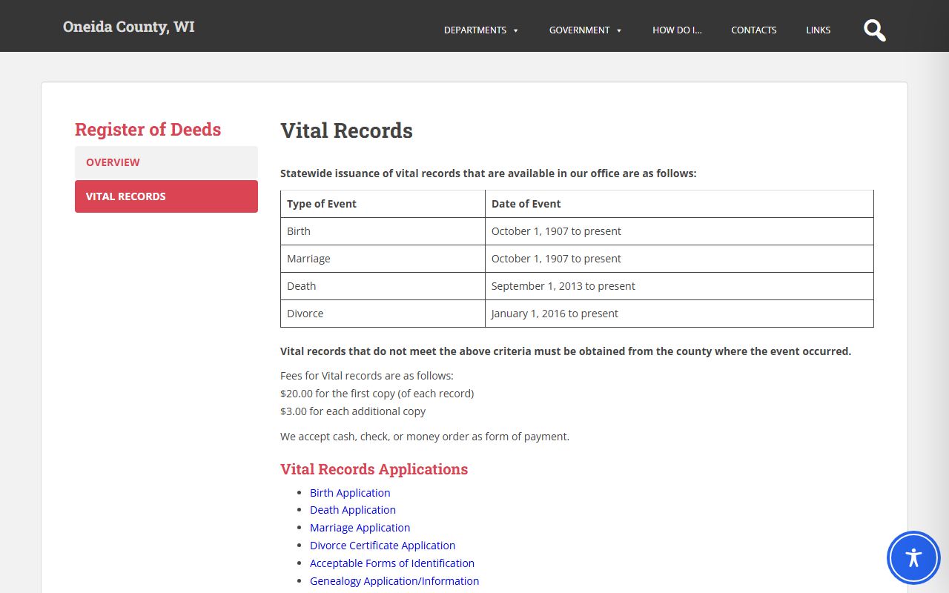Open the Divorce Certificate Application link

click(x=383, y=546)
